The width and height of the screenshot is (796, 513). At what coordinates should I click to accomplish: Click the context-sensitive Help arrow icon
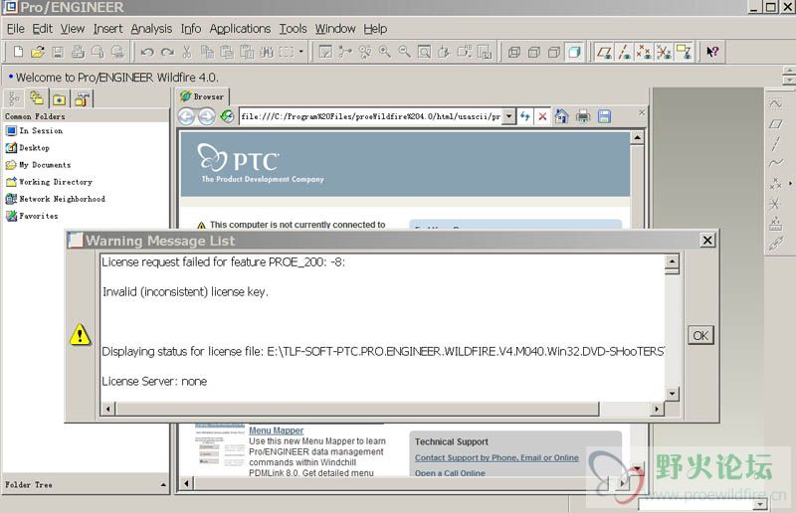coord(712,52)
